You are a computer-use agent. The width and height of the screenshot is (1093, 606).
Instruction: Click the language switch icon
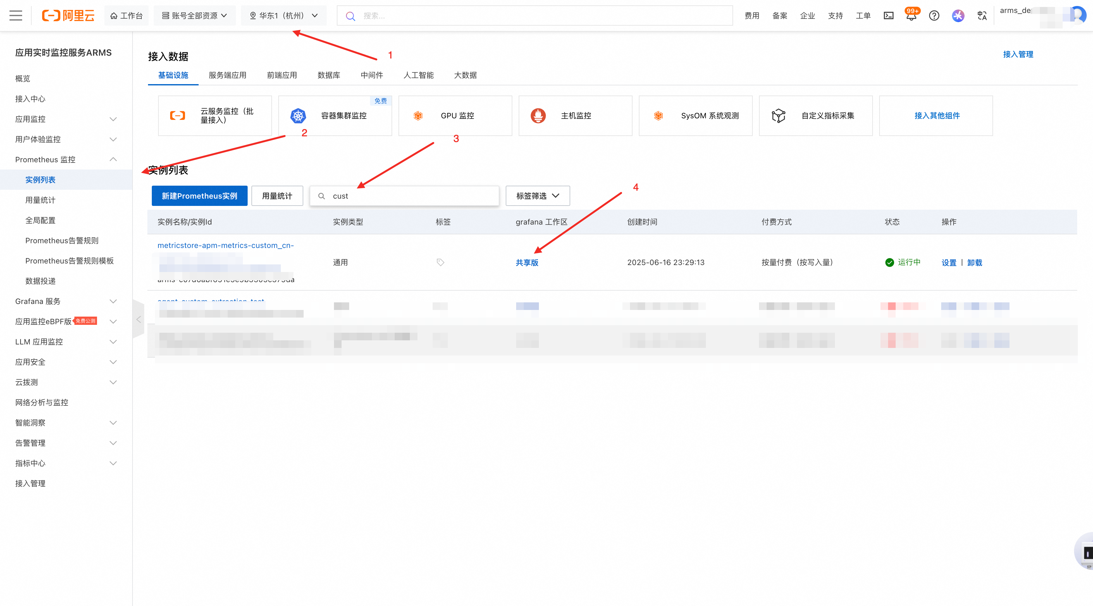point(982,16)
